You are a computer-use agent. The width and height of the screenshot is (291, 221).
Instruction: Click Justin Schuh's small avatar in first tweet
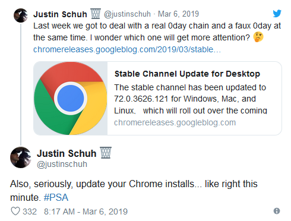pos(21,15)
